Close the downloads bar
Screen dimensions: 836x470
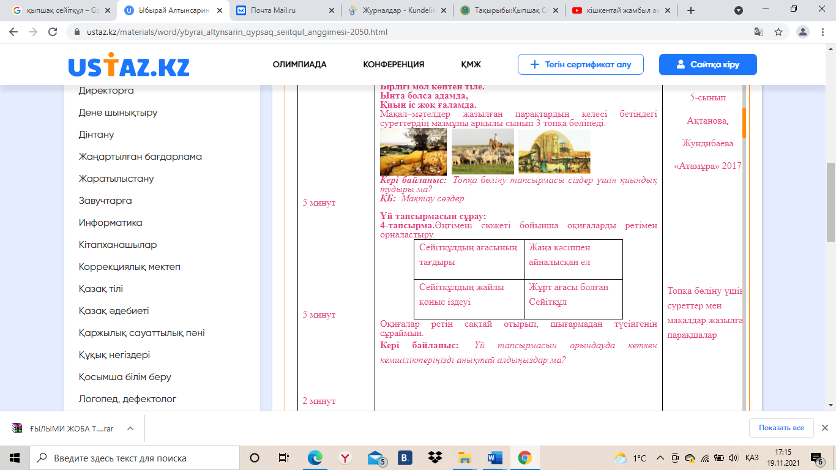[824, 428]
